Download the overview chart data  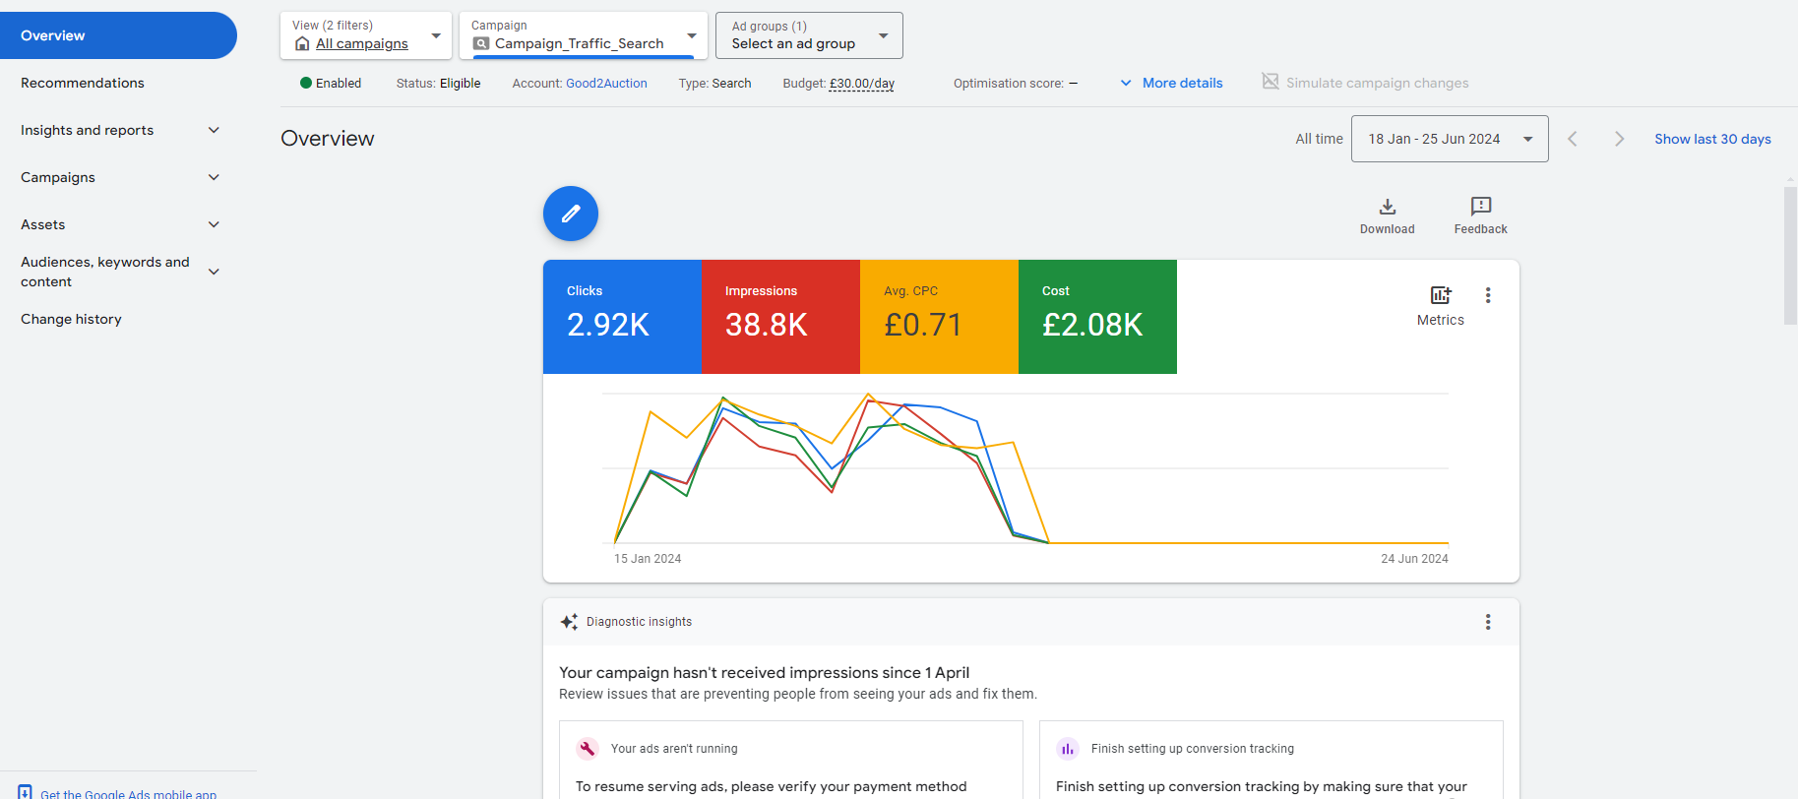[x=1388, y=215]
